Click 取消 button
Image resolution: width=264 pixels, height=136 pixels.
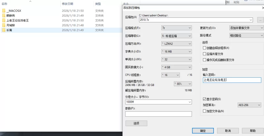pos(228,131)
